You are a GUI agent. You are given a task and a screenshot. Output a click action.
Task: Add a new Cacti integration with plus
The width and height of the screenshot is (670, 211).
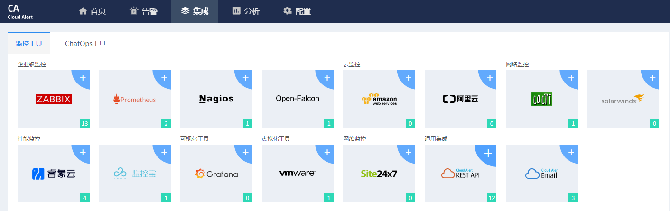click(571, 77)
